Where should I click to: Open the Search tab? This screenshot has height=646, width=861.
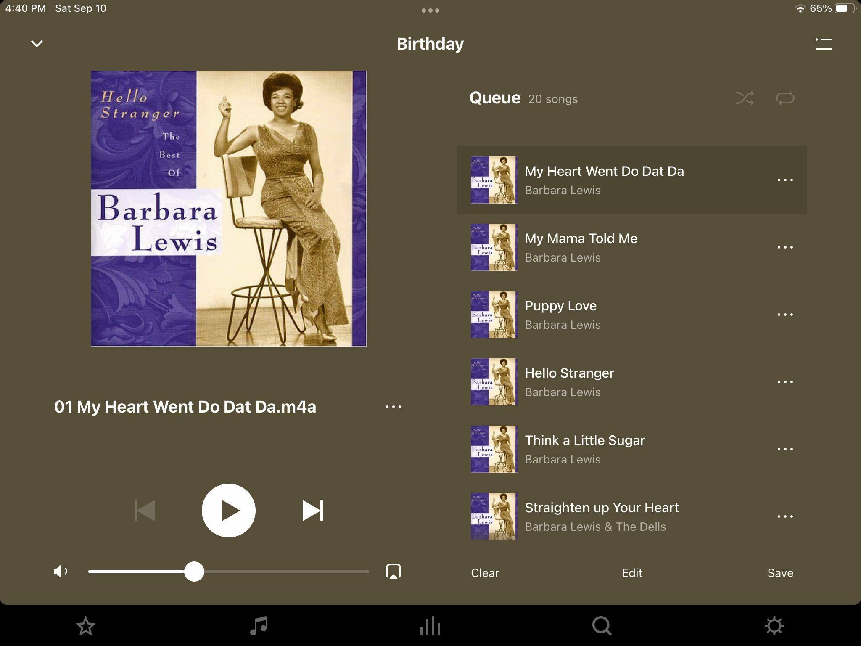click(x=602, y=626)
